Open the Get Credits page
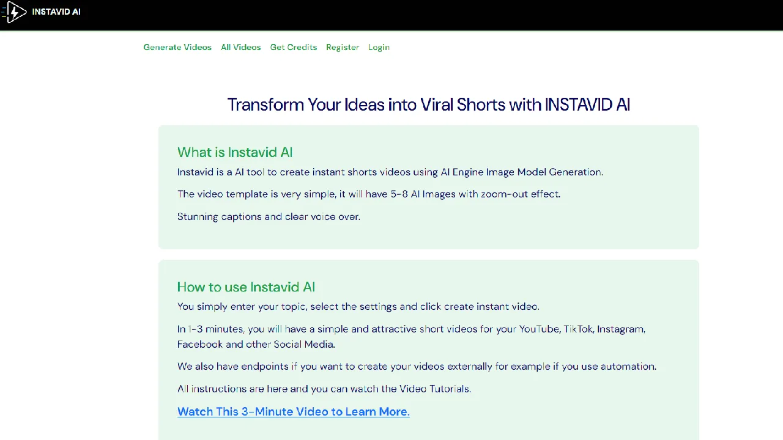Image resolution: width=783 pixels, height=440 pixels. click(294, 47)
